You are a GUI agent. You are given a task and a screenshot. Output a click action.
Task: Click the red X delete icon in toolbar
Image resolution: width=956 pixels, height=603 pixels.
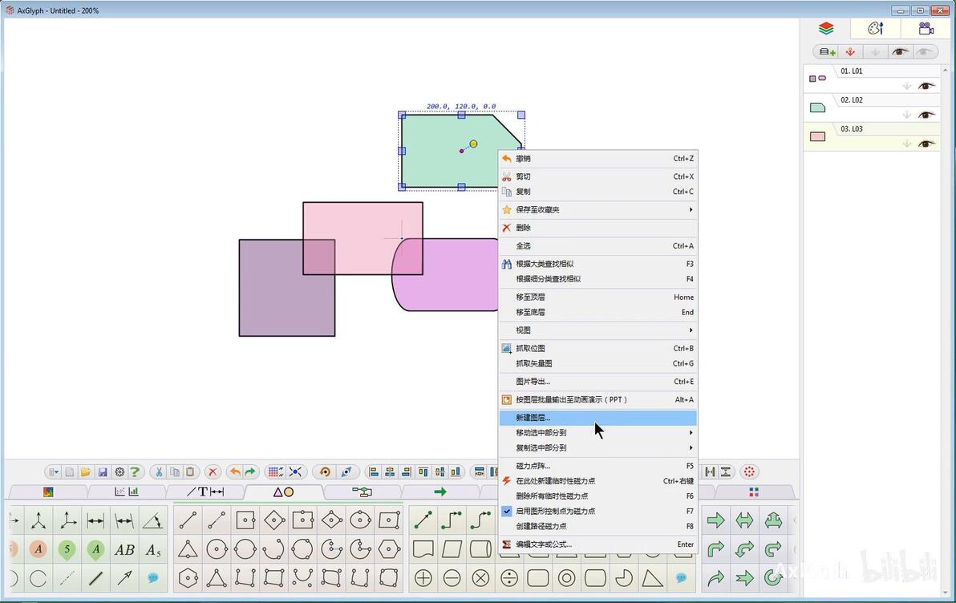[x=213, y=472]
